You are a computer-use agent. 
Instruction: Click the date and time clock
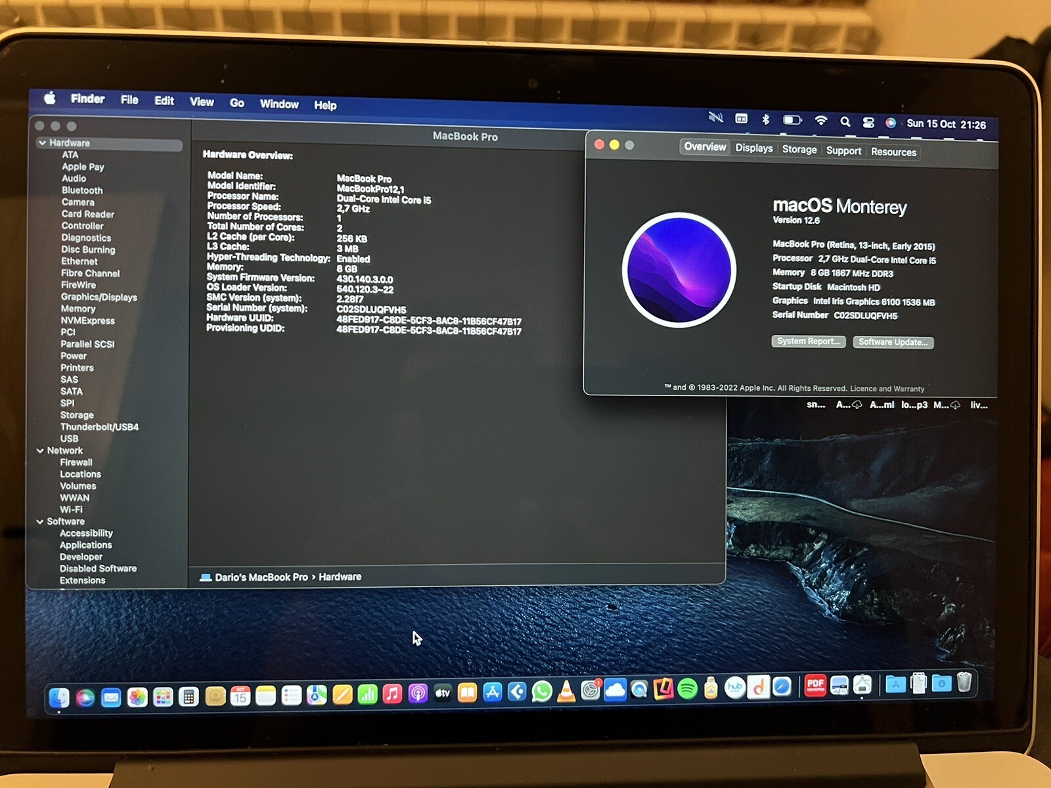point(946,124)
